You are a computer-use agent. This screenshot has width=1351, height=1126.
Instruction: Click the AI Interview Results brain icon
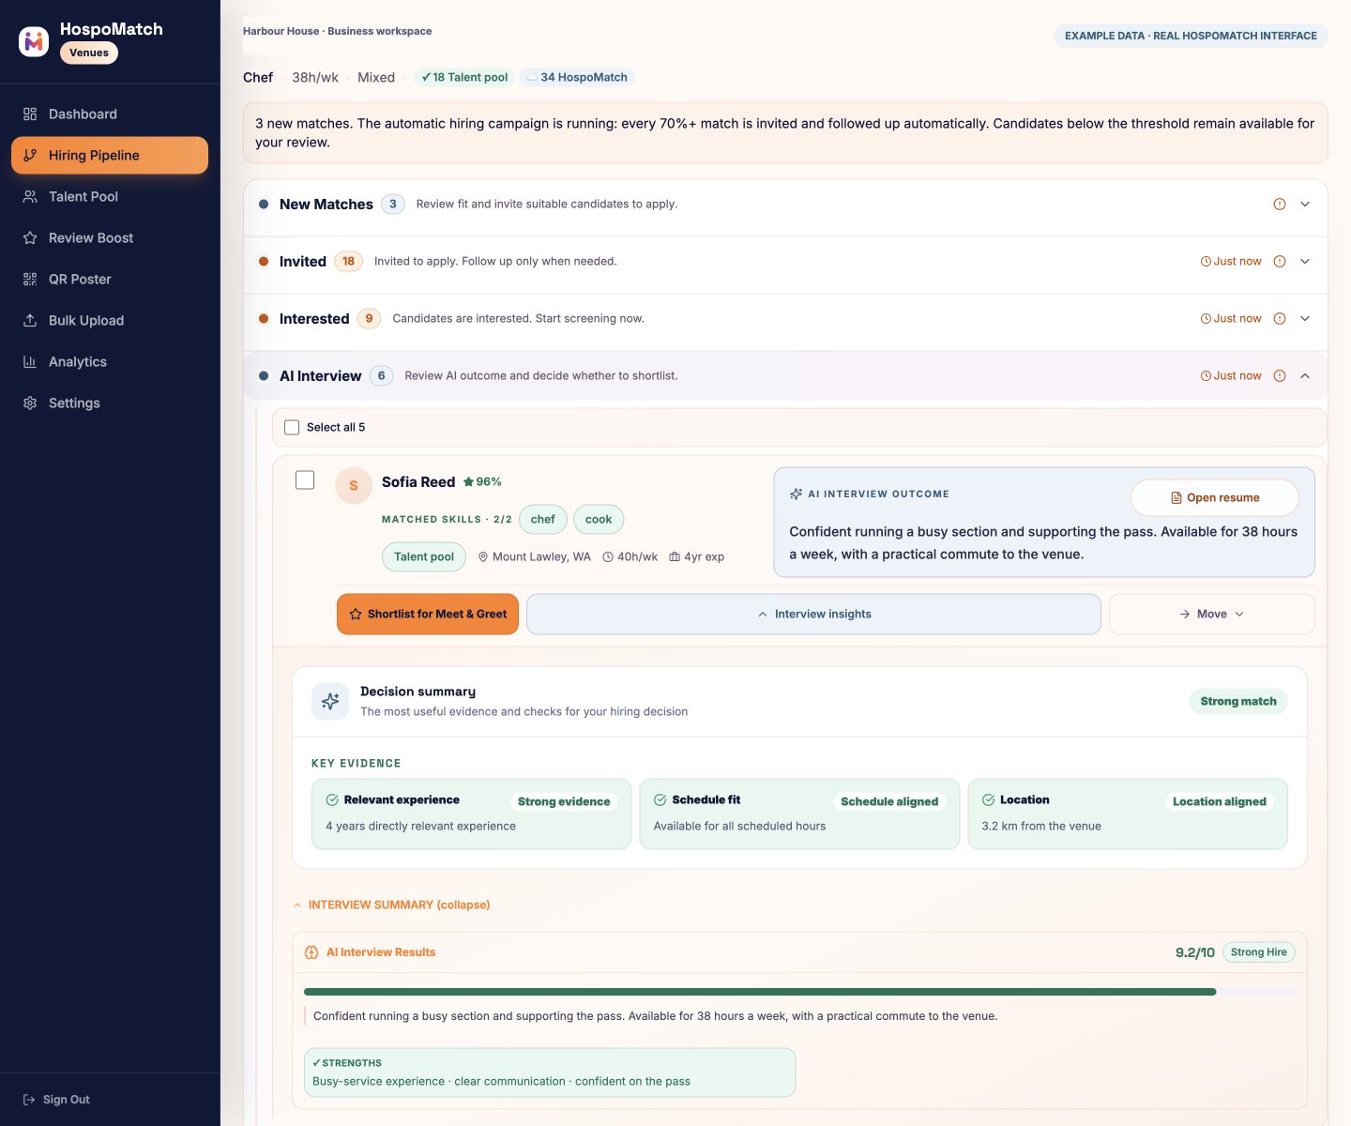[311, 952]
